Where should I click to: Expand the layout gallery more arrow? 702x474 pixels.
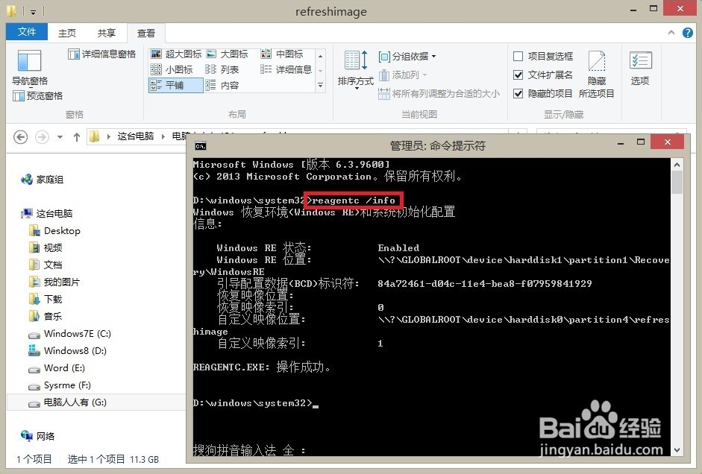point(321,85)
